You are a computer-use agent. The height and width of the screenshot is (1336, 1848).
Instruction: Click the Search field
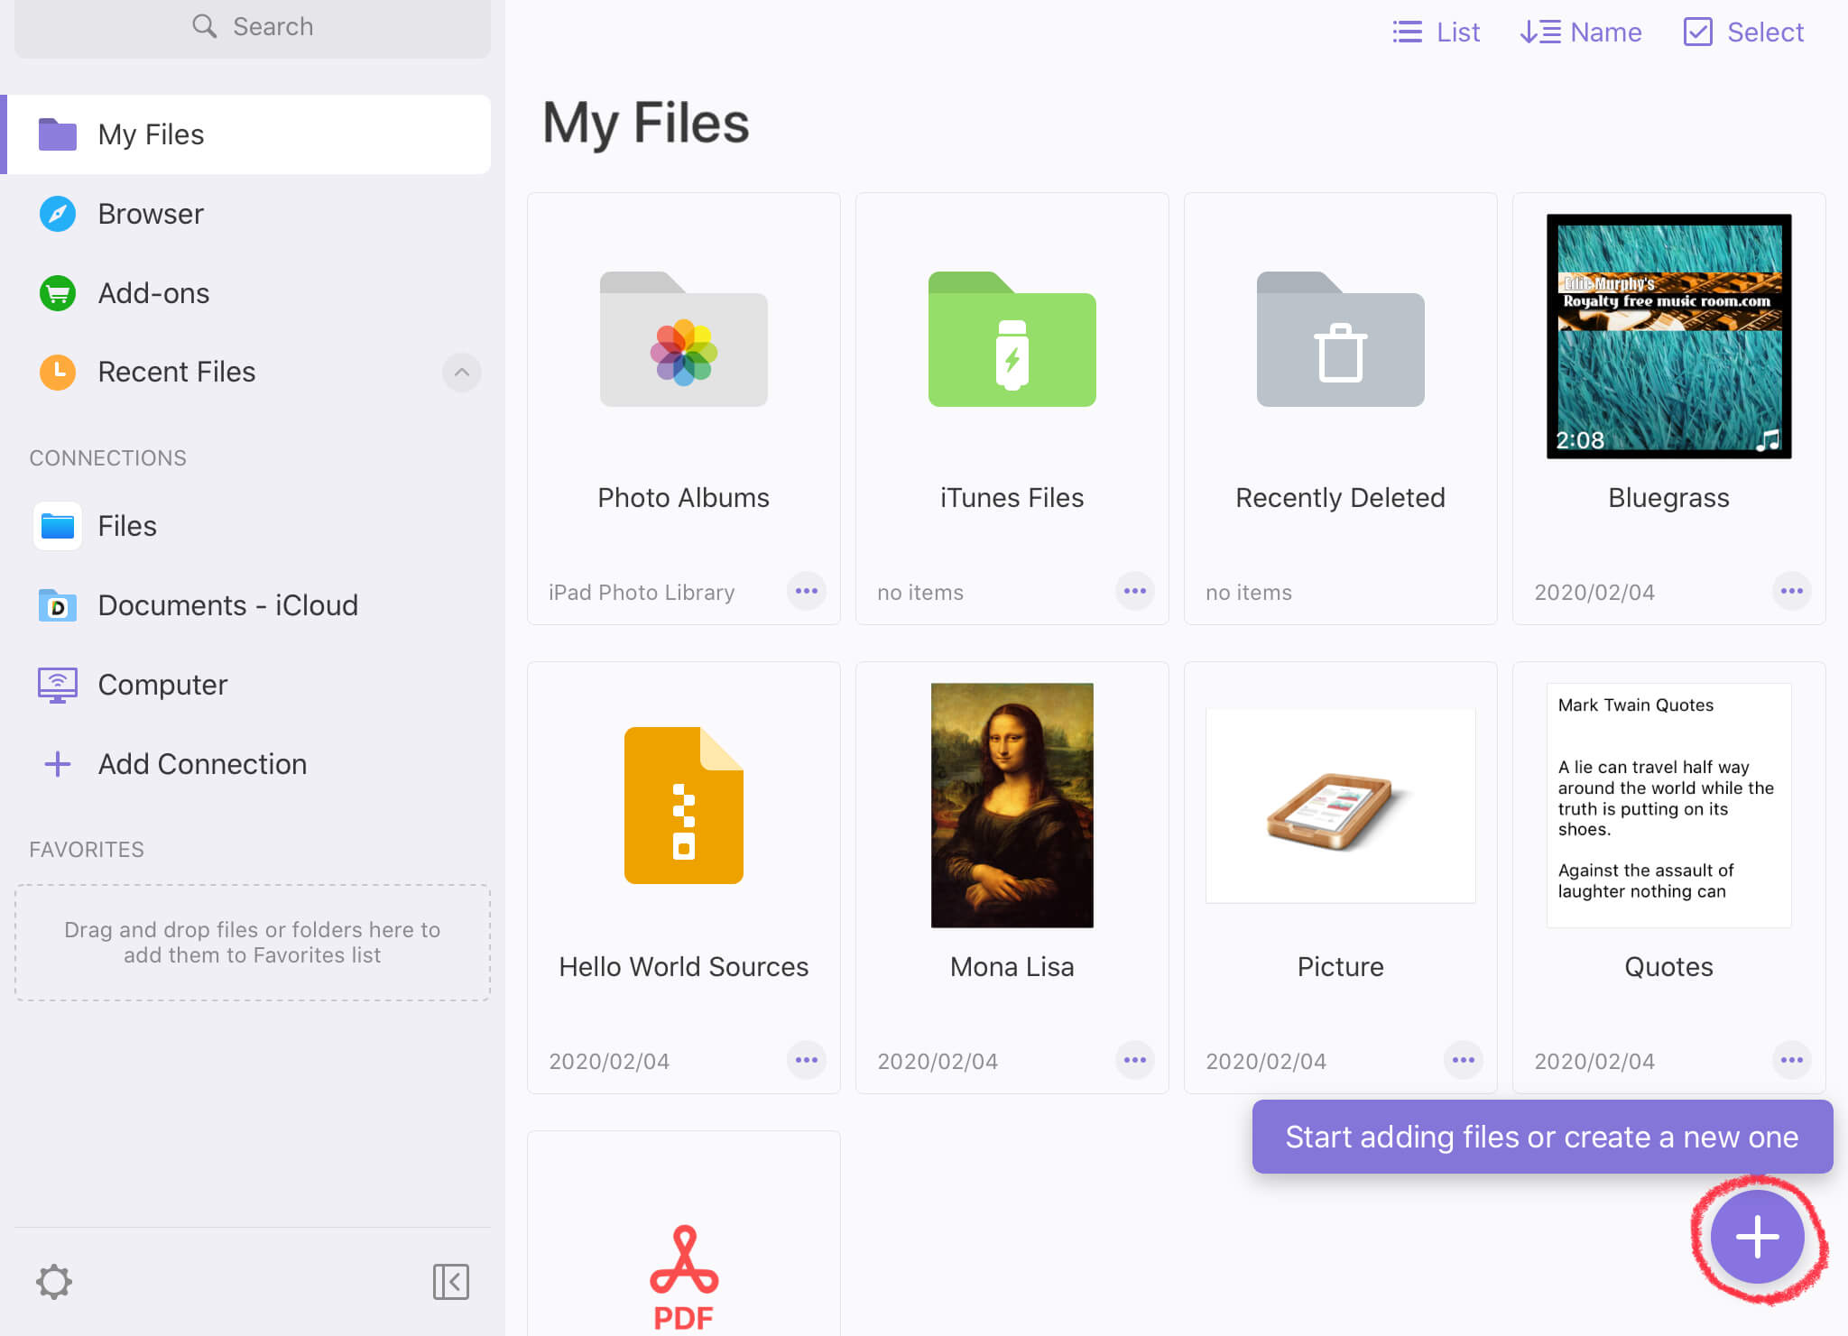tap(253, 27)
